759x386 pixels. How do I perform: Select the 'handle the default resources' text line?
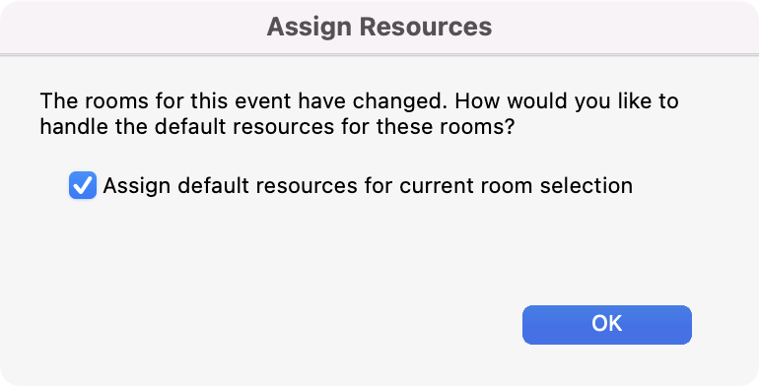(276, 127)
